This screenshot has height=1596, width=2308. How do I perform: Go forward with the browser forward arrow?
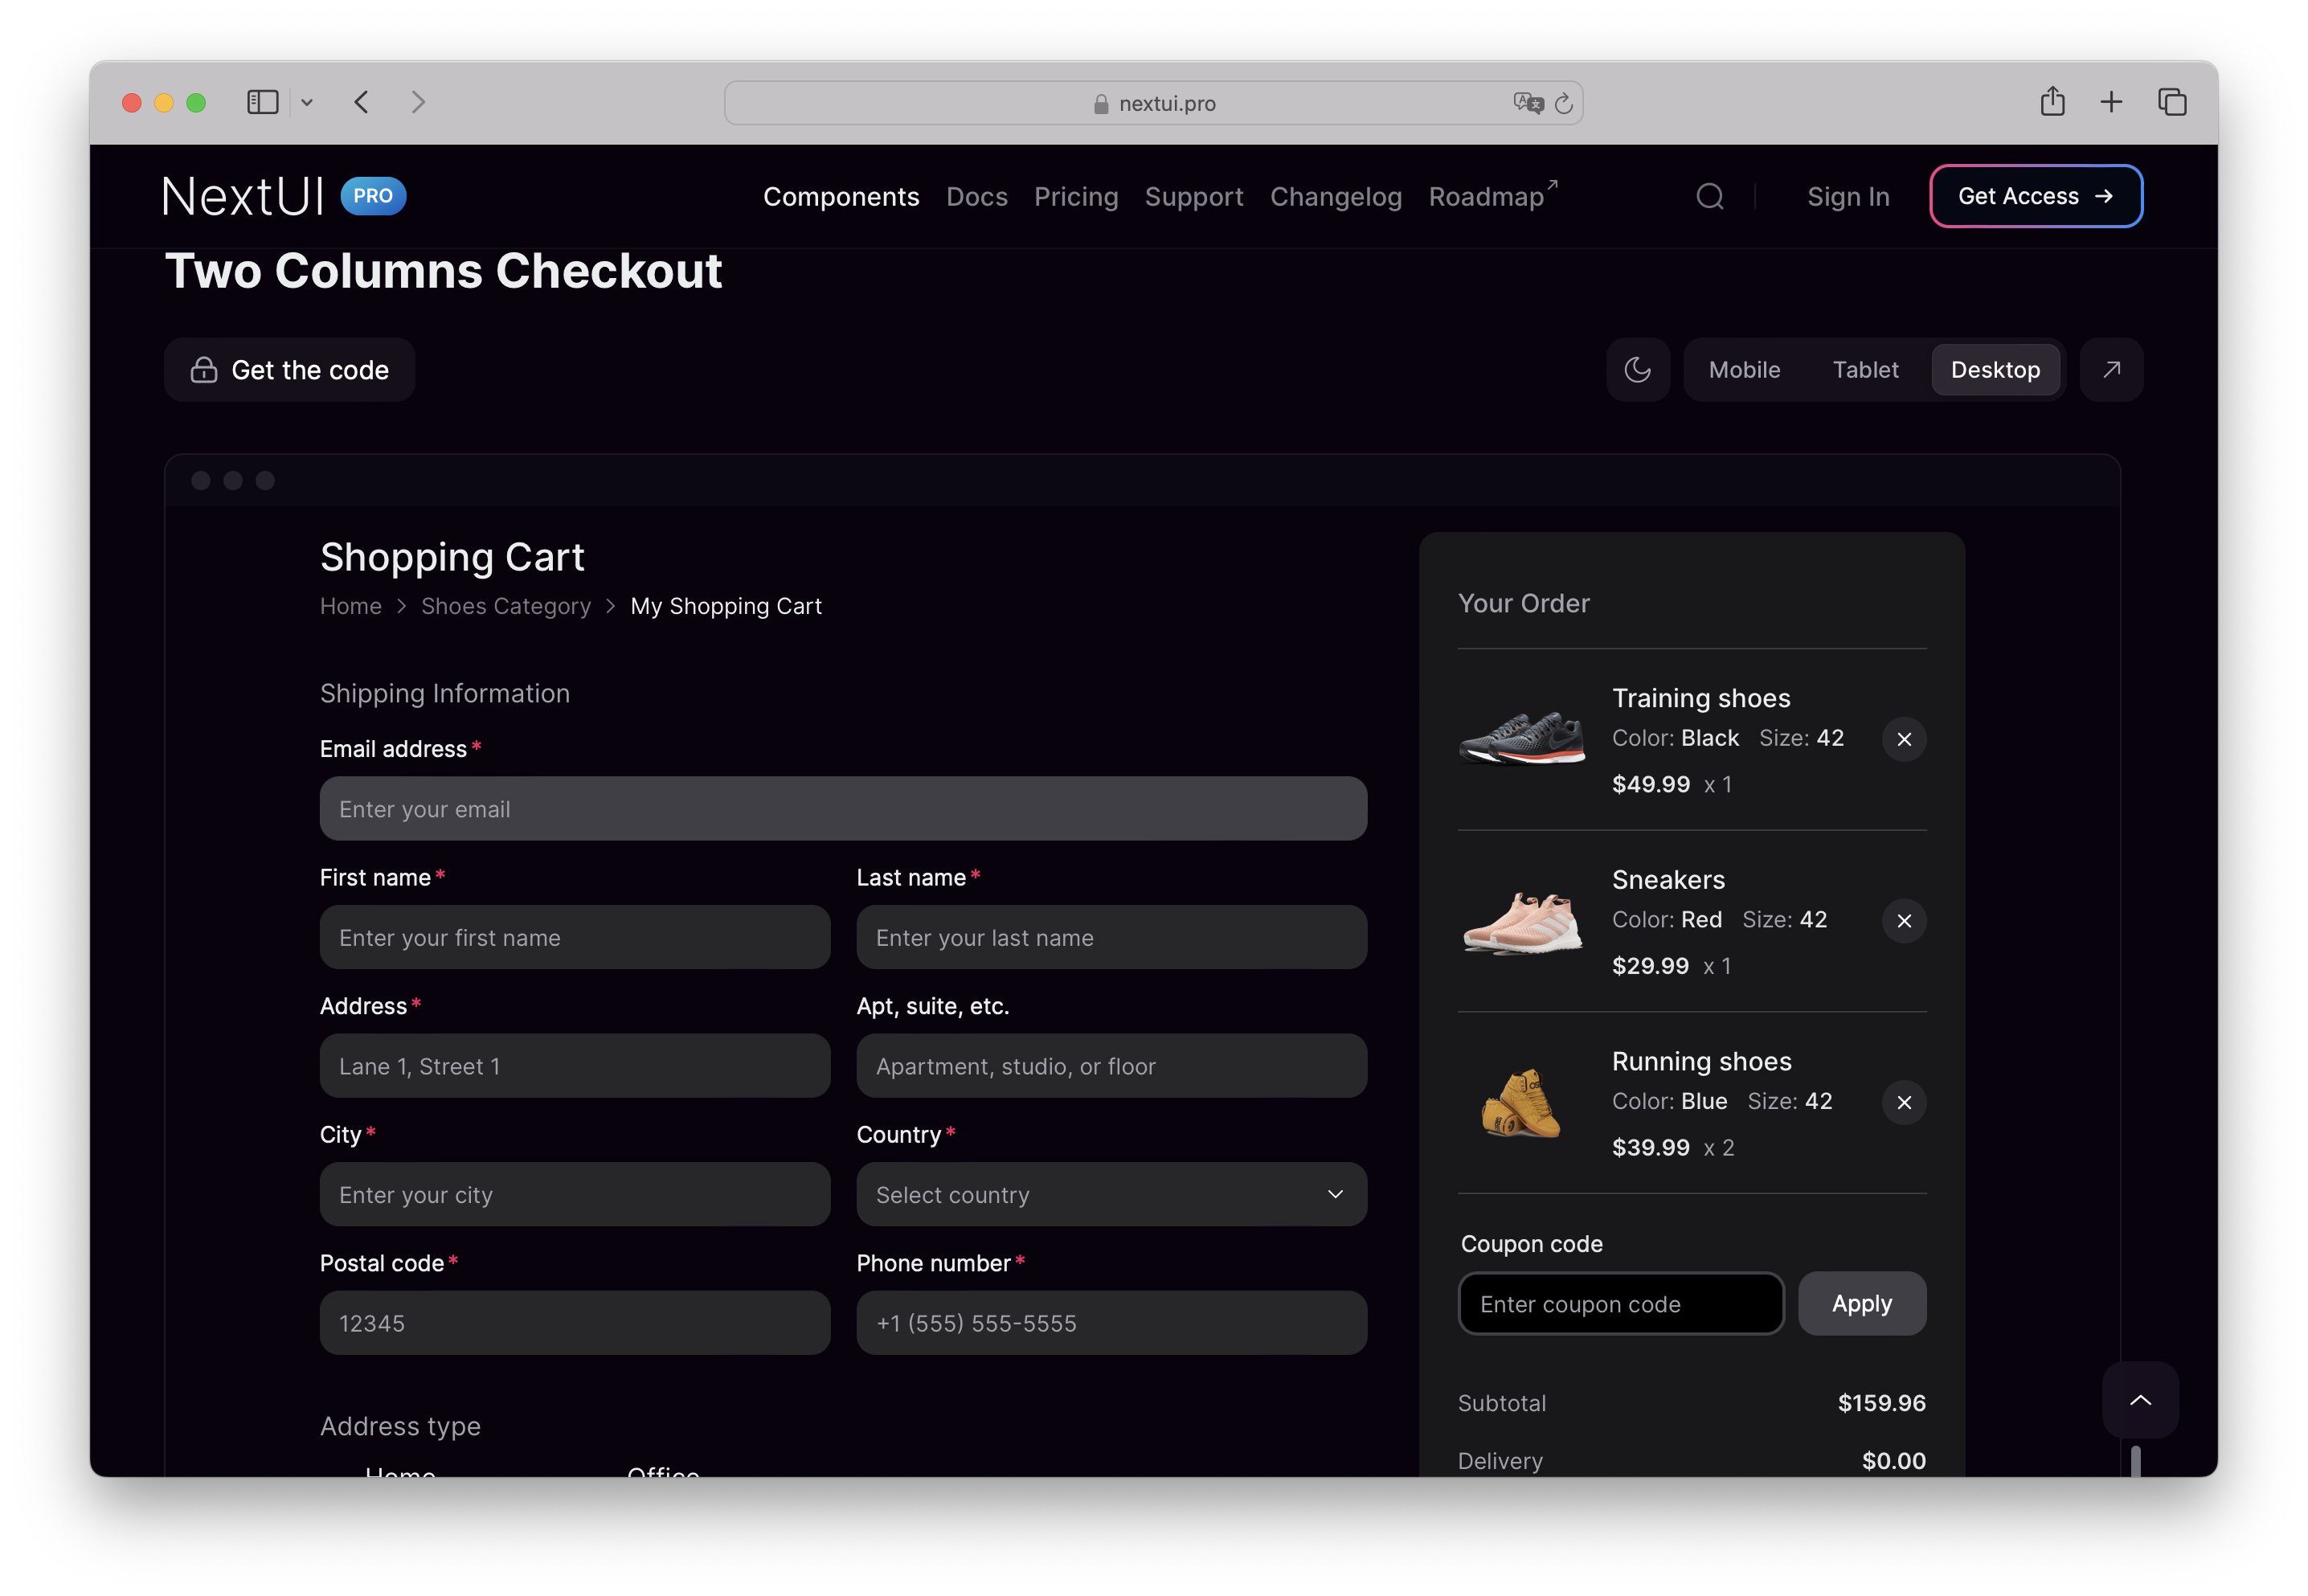pyautogui.click(x=418, y=102)
